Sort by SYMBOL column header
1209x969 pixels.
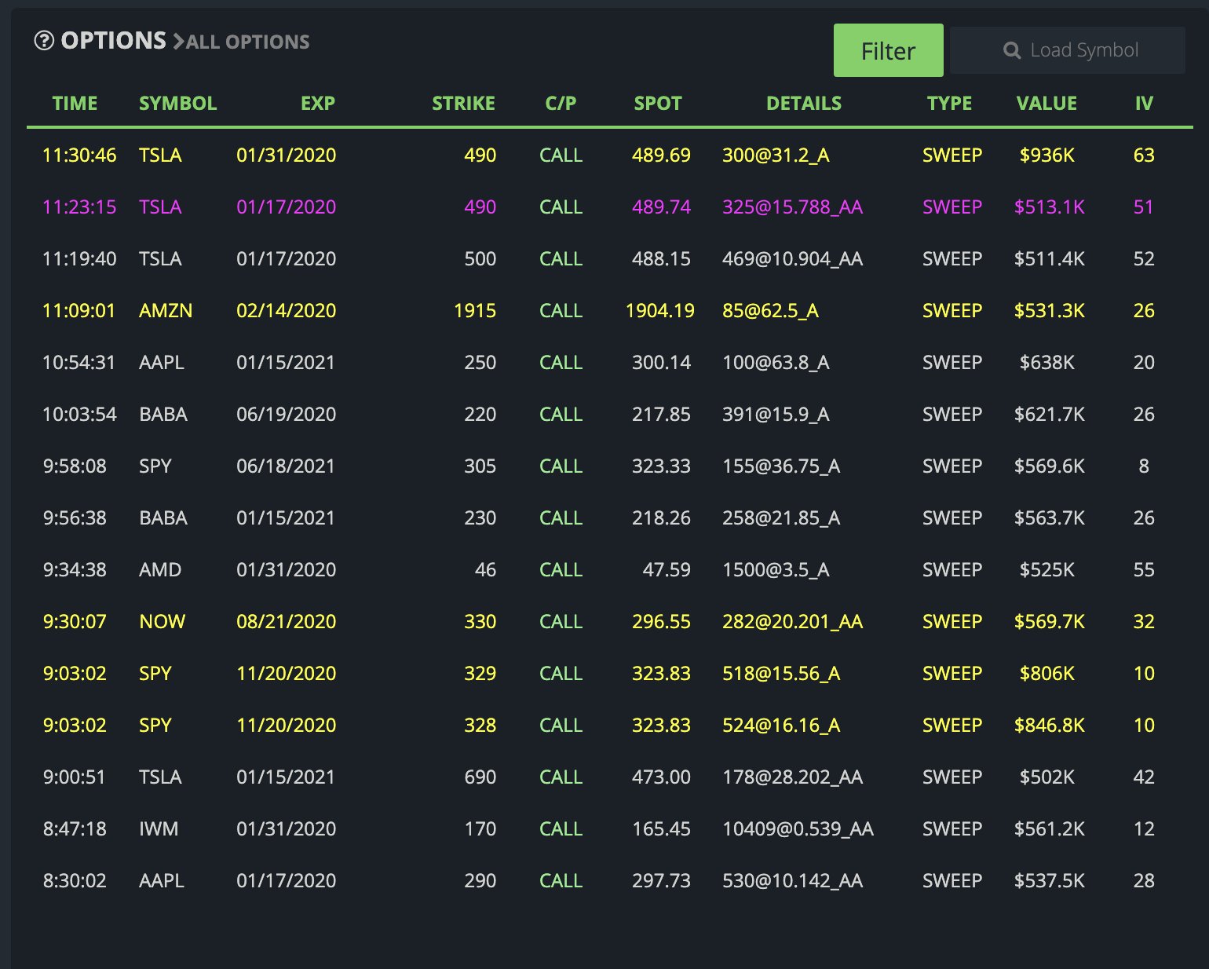click(x=177, y=103)
